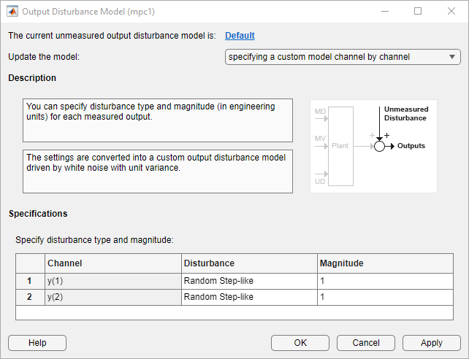
Task: Click the summing junction circle in diagram
Action: (x=379, y=146)
